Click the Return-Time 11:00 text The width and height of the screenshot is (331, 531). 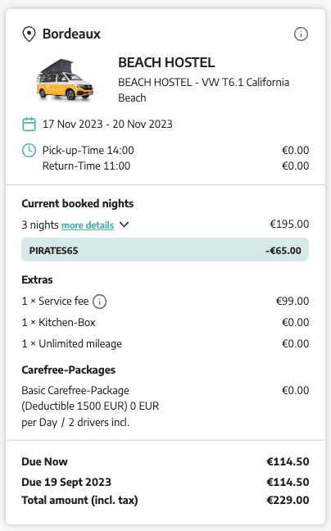tap(86, 166)
